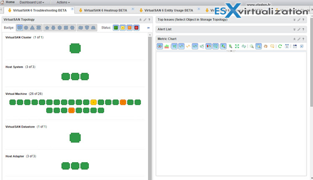Viewport: 313px width, 180px height.
Task: Select VirtualSAN 6 Troubleshooting BETA tab
Action: click(40, 10)
